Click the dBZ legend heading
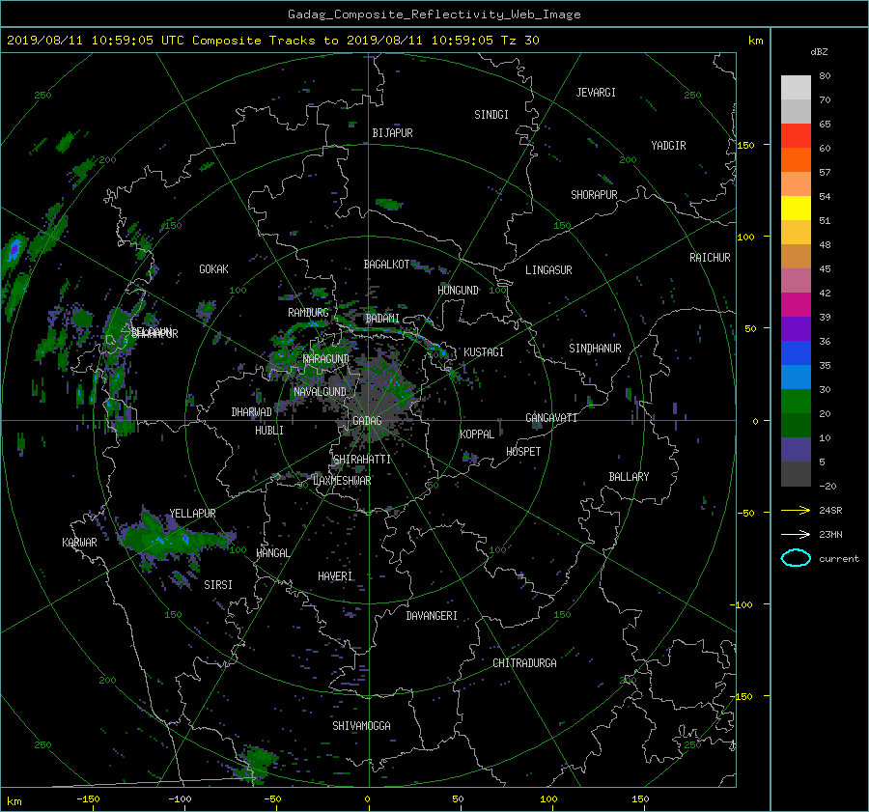 tap(819, 52)
